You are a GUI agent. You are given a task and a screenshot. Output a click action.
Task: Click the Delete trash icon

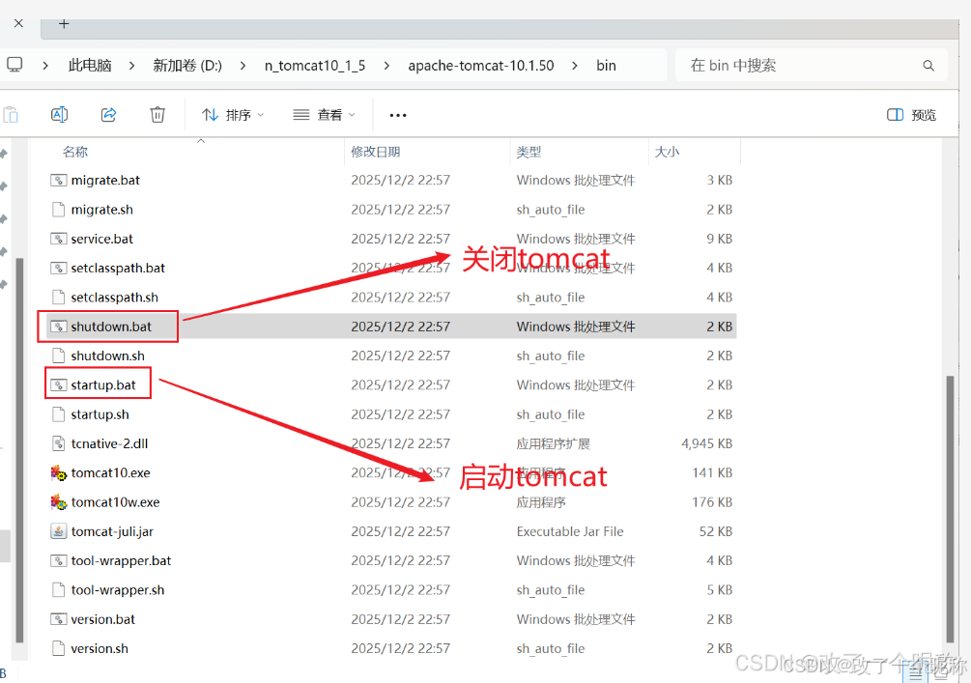[157, 115]
